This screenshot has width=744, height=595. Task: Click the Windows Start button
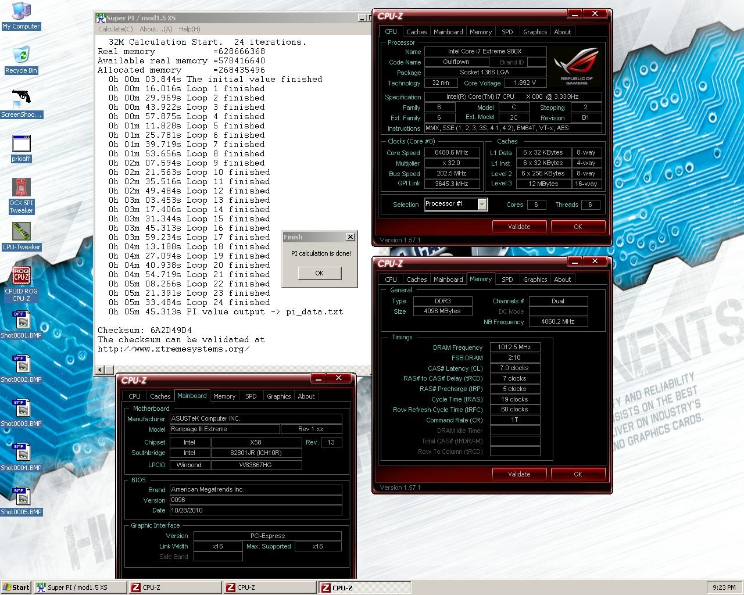[x=16, y=587]
